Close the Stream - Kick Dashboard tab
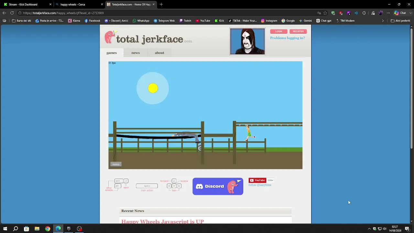414x233 pixels. click(x=50, y=5)
